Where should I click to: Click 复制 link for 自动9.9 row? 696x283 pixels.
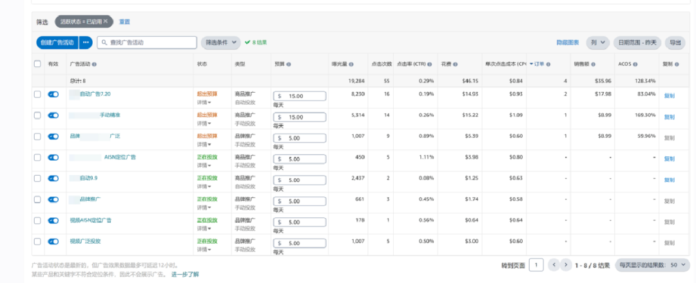[669, 180]
